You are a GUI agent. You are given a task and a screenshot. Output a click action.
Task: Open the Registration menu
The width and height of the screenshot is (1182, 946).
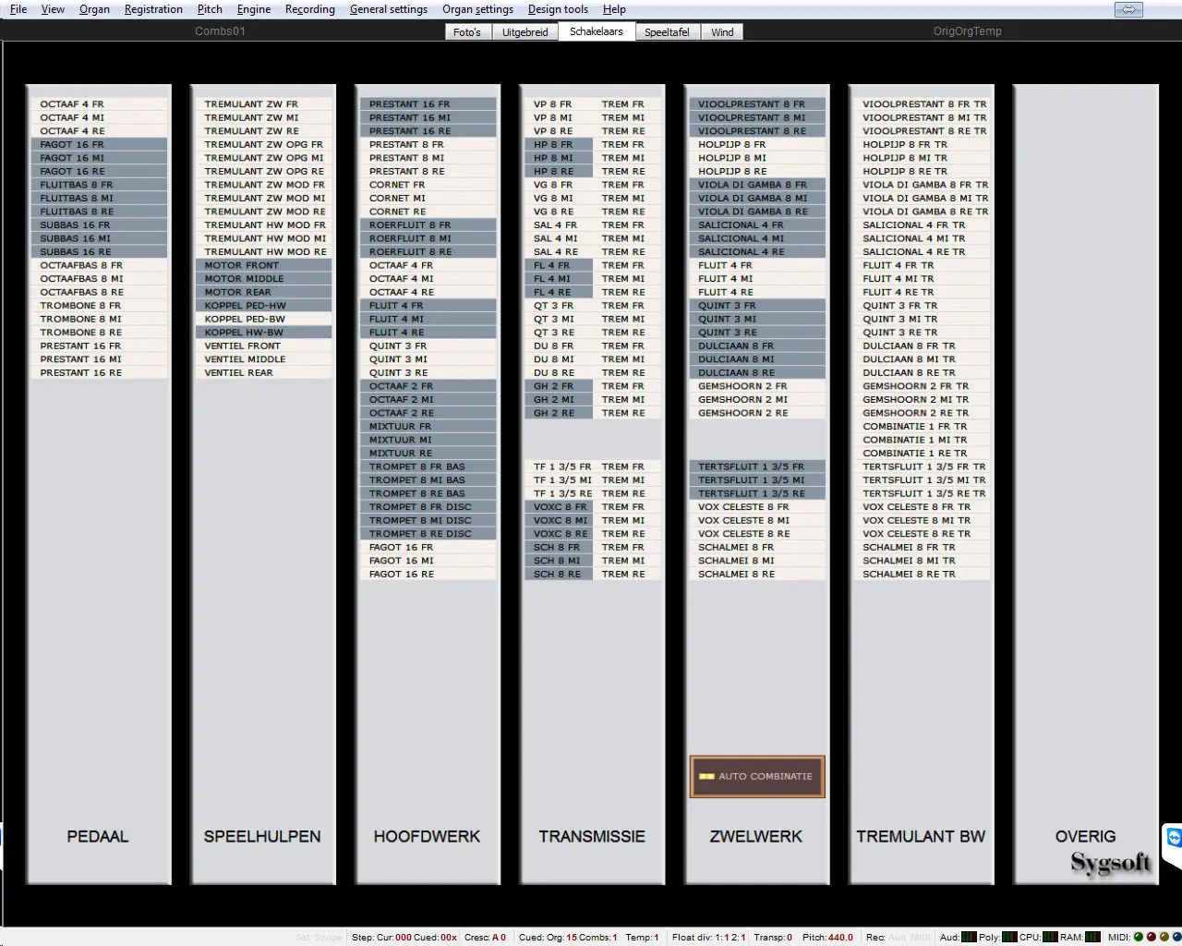pos(153,9)
